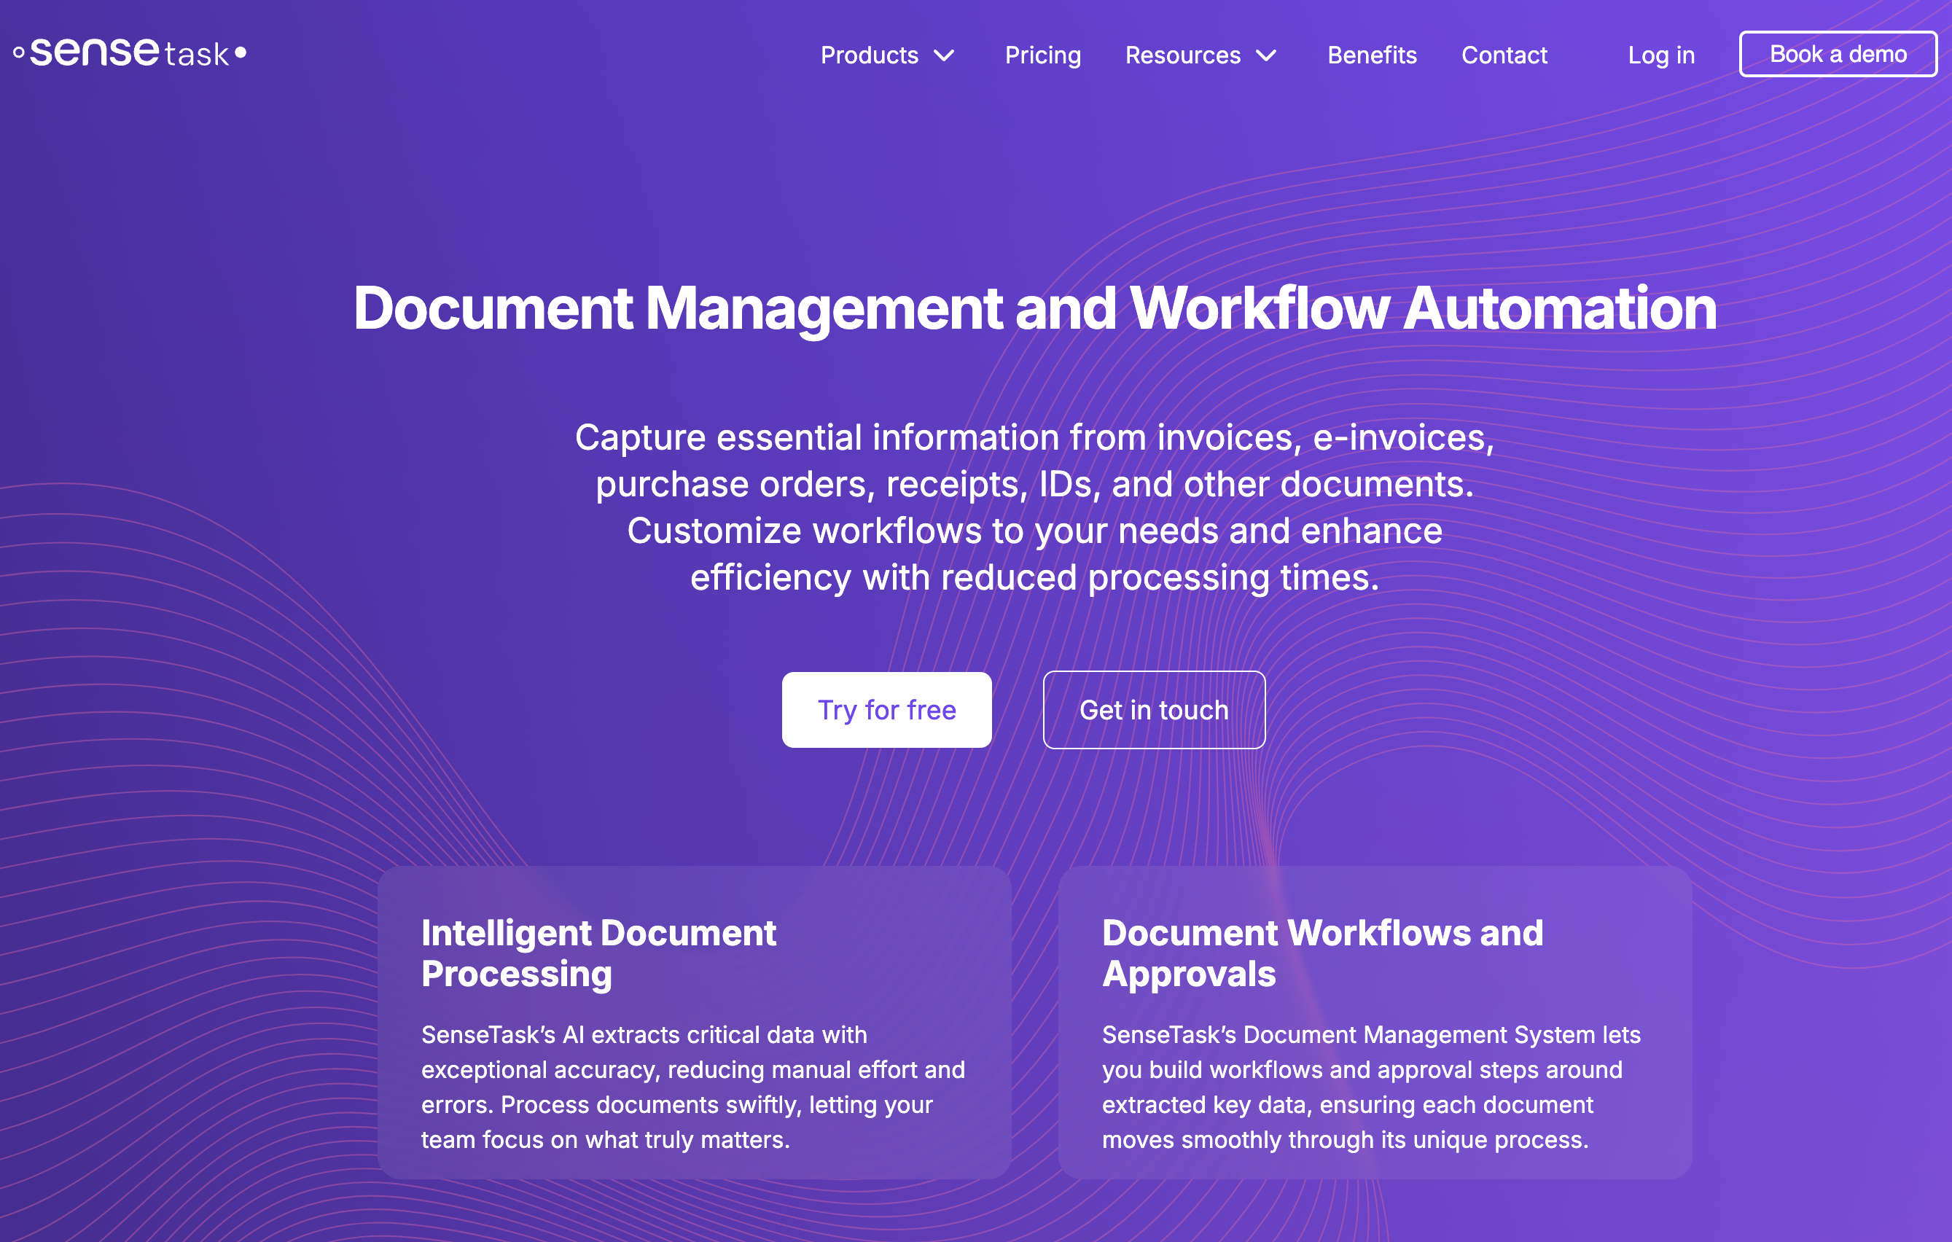Screen dimensions: 1952x1242
Task: Click the Document Management and Workflow Automation headline
Action: click(x=1034, y=308)
